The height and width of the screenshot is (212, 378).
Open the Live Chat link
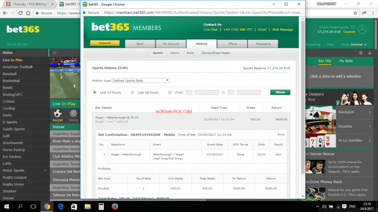click(x=210, y=29)
